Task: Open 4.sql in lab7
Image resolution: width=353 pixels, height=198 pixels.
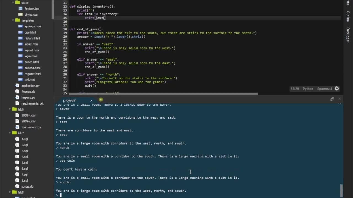Action: click(x=25, y=157)
